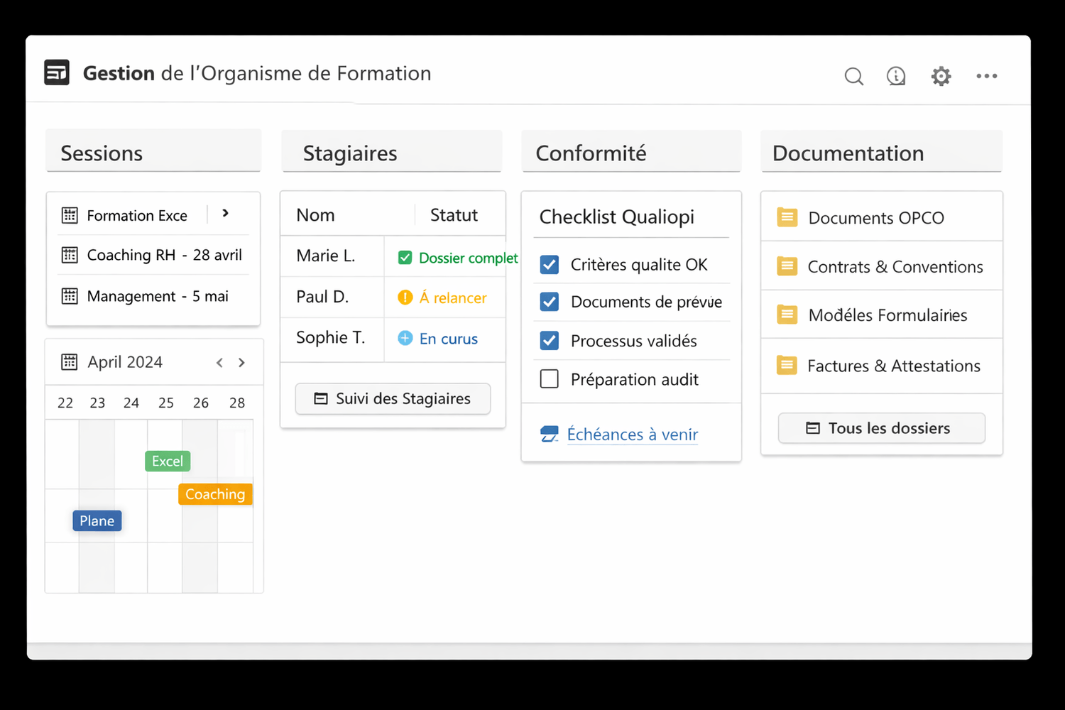Click the calendar icon beside April 2024

[70, 362]
